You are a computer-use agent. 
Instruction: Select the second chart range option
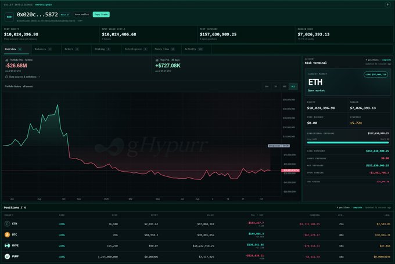tap(275, 86)
